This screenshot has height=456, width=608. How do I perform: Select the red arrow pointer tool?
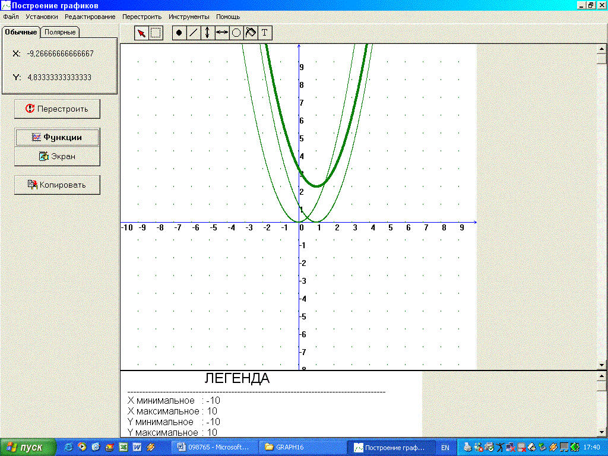141,33
